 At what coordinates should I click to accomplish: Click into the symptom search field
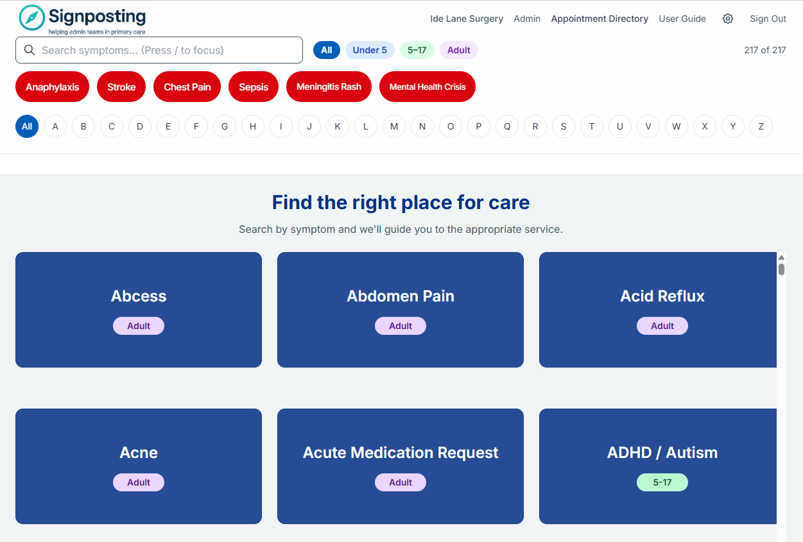(159, 49)
